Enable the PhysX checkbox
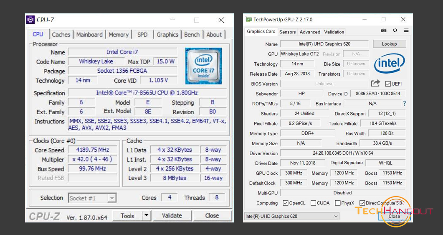The image size is (443, 235). 338,203
